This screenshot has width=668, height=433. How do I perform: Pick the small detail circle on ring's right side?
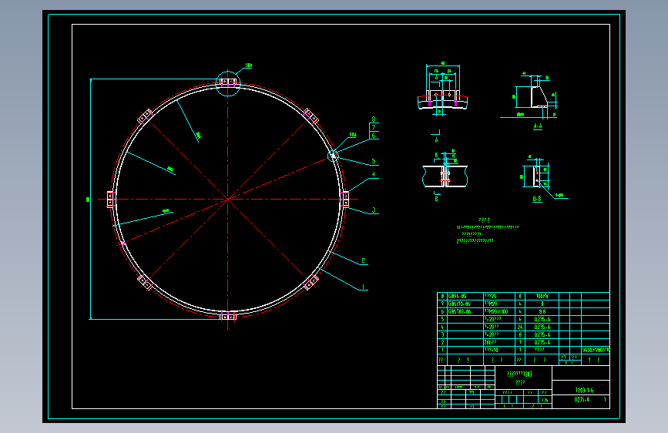click(333, 156)
